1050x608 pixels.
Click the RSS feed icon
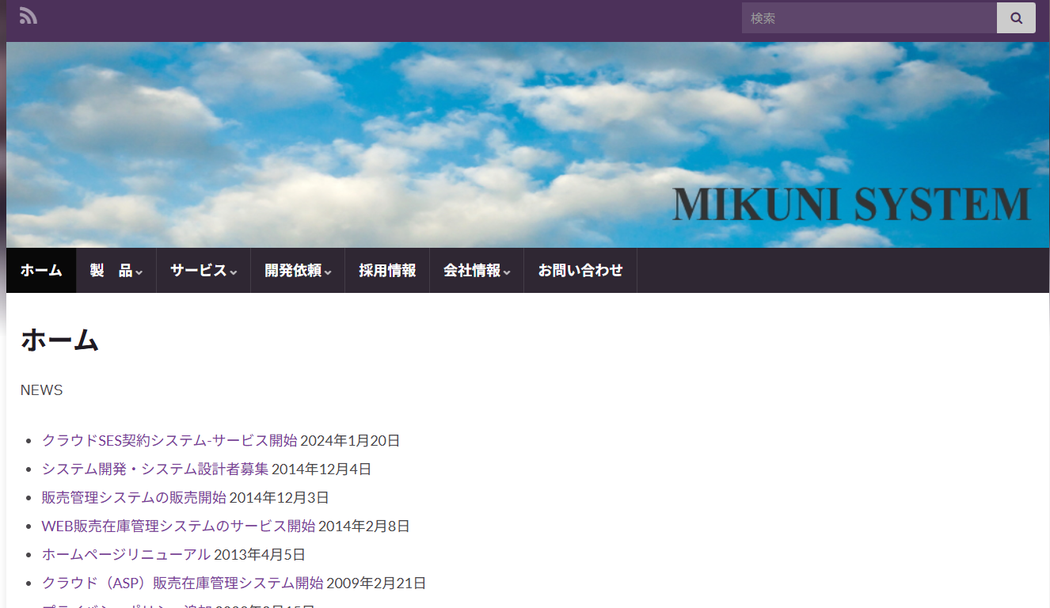[29, 16]
